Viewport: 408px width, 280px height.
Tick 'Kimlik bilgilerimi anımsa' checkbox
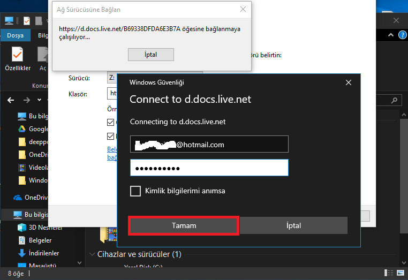pos(135,191)
